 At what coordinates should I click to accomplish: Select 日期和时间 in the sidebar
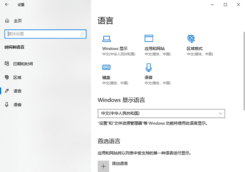23,64
